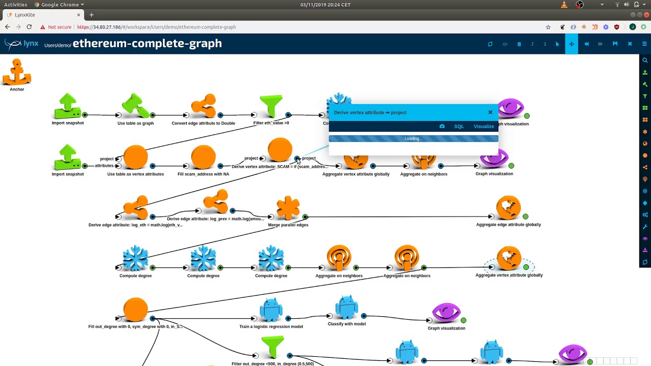The width and height of the screenshot is (651, 366).
Task: Click the clock date in top bar
Action: 325,5
